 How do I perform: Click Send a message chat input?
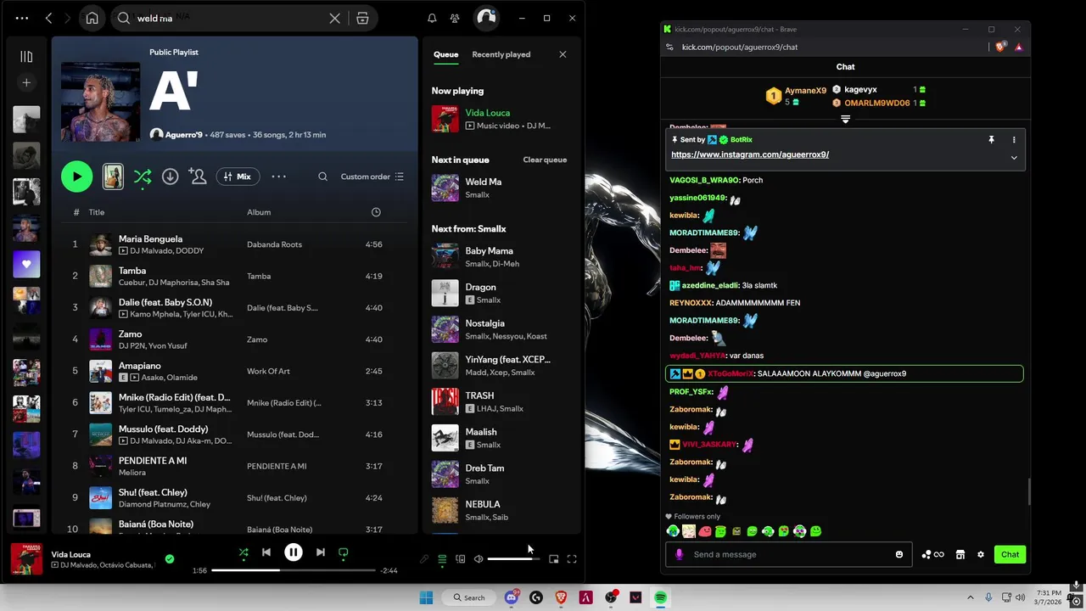[788, 554]
